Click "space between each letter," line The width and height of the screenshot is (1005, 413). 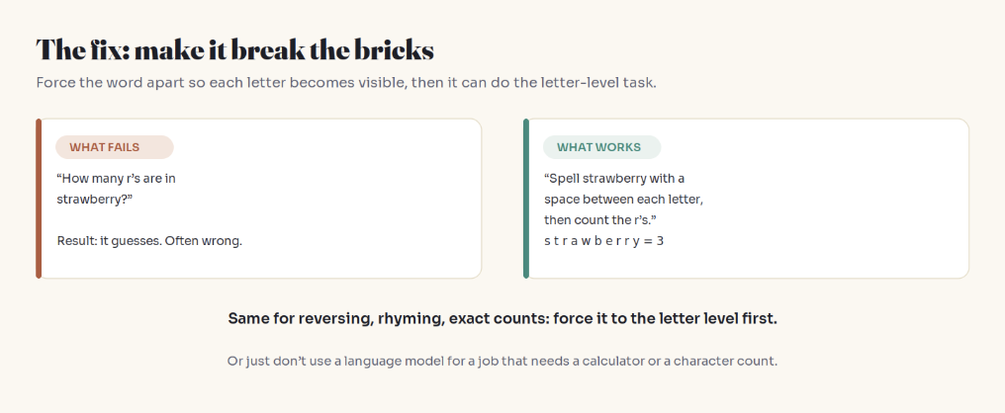pyautogui.click(x=623, y=200)
